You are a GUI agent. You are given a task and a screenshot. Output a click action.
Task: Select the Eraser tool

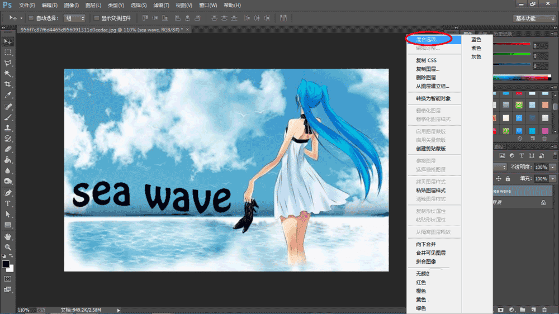pos(8,149)
